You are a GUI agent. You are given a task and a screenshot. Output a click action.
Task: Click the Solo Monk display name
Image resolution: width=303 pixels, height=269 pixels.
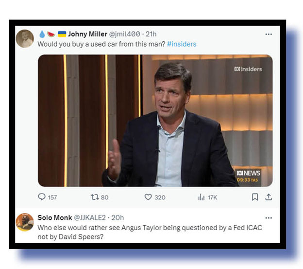[55, 217]
